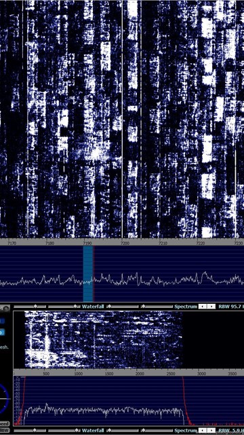The image size is (244, 435).
Task: Click the Speed button at bottom left
Action: tap(4, 424)
